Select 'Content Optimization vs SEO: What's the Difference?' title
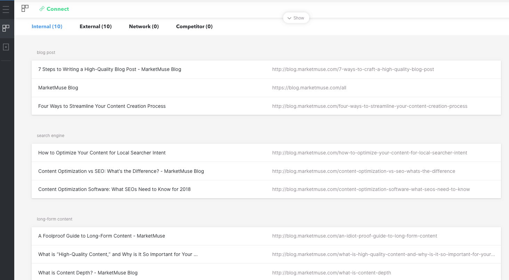Viewport: 509px width, 280px height. pos(121,171)
